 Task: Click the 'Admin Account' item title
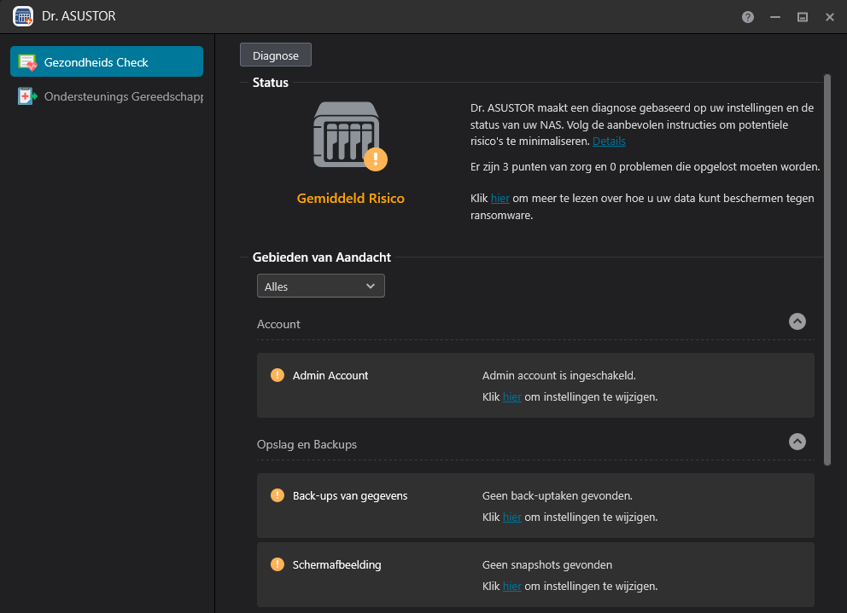pos(330,376)
